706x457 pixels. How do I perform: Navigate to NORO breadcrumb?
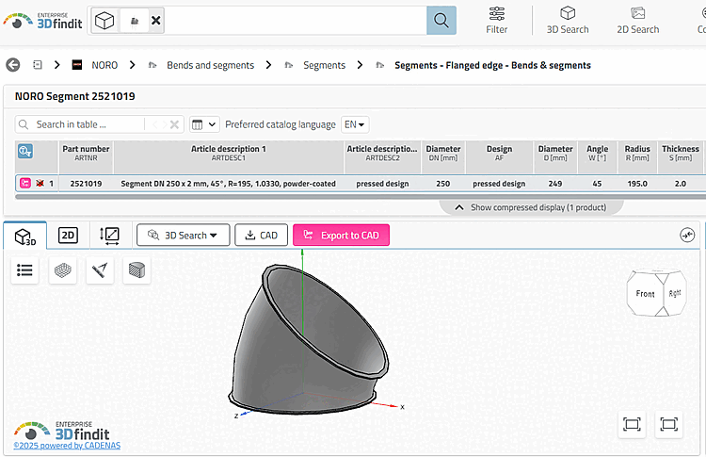[104, 65]
